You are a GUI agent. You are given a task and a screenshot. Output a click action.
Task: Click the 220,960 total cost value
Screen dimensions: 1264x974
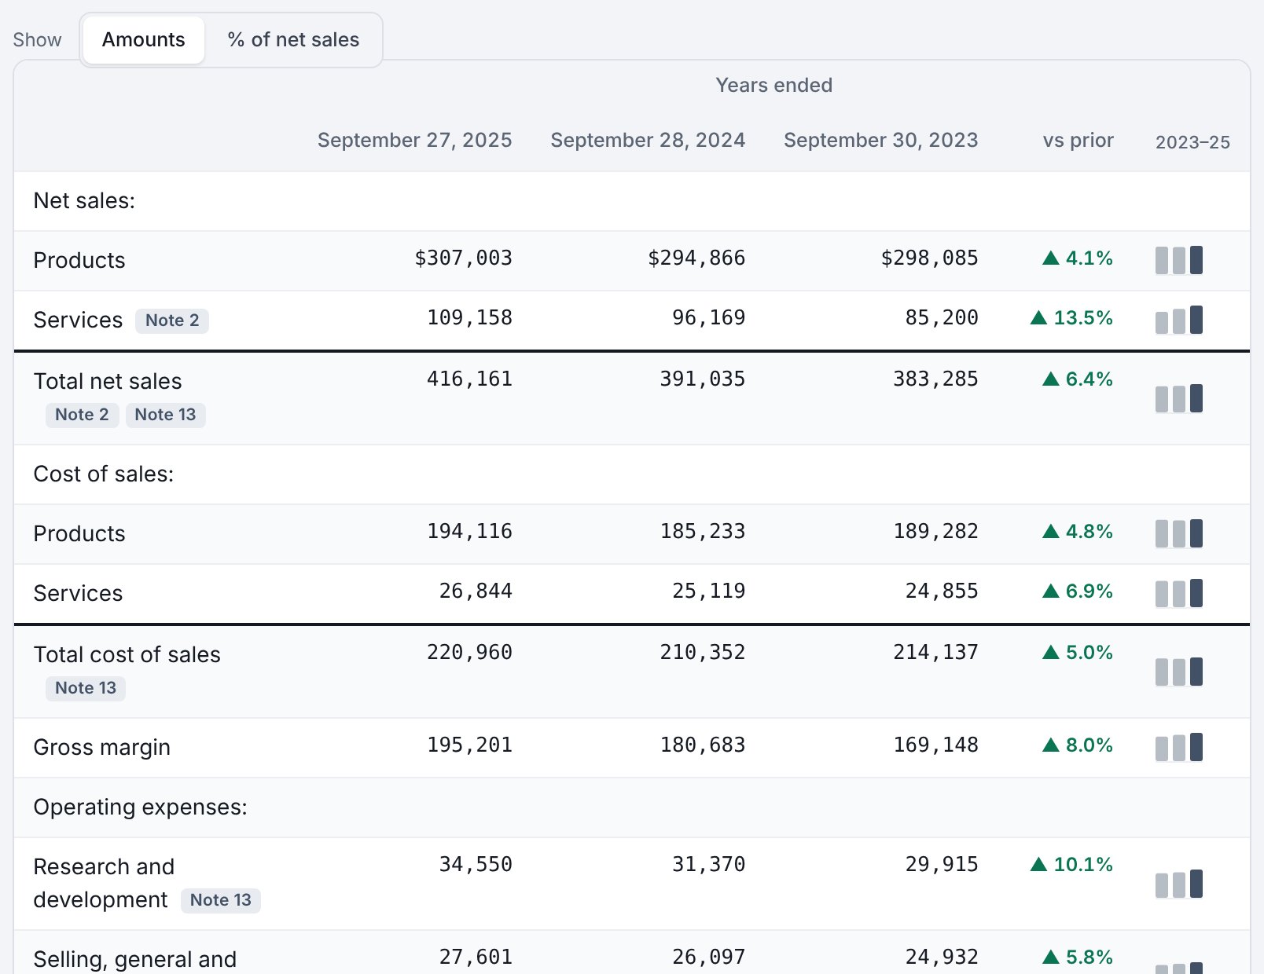click(469, 653)
